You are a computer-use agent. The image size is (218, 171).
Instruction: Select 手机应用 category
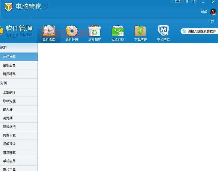coord(19,161)
